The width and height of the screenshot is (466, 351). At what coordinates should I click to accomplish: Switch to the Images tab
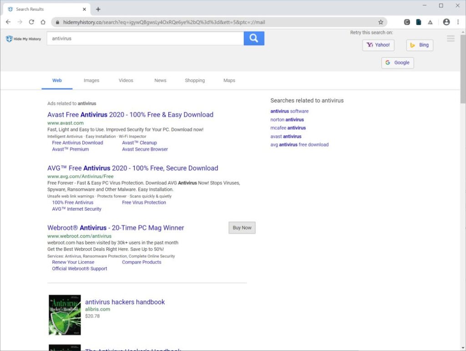91,80
